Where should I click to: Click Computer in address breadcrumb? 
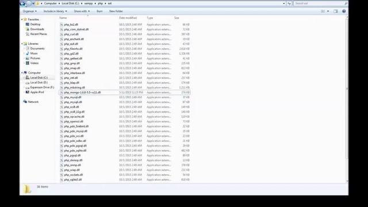51,3
